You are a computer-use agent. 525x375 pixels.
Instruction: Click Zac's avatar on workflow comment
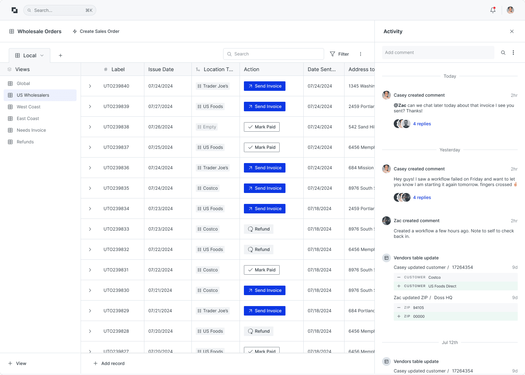tap(386, 221)
